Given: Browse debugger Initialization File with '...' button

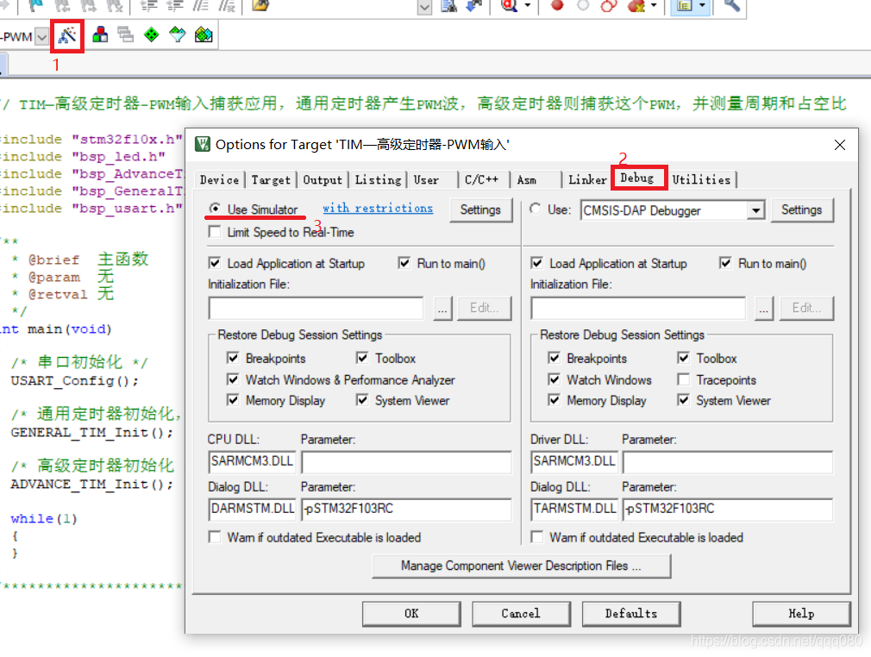Looking at the screenshot, I should tap(764, 308).
